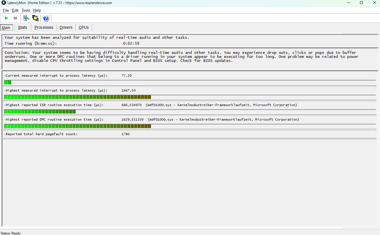Click the empty hard pagefault count bar
Screen dimensions: 380x235
[x=190, y=139]
